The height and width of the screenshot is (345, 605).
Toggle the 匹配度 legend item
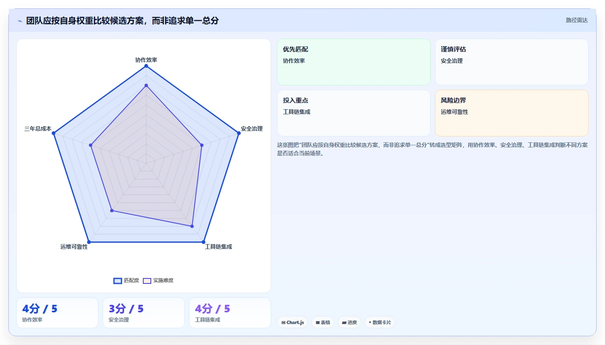point(126,281)
